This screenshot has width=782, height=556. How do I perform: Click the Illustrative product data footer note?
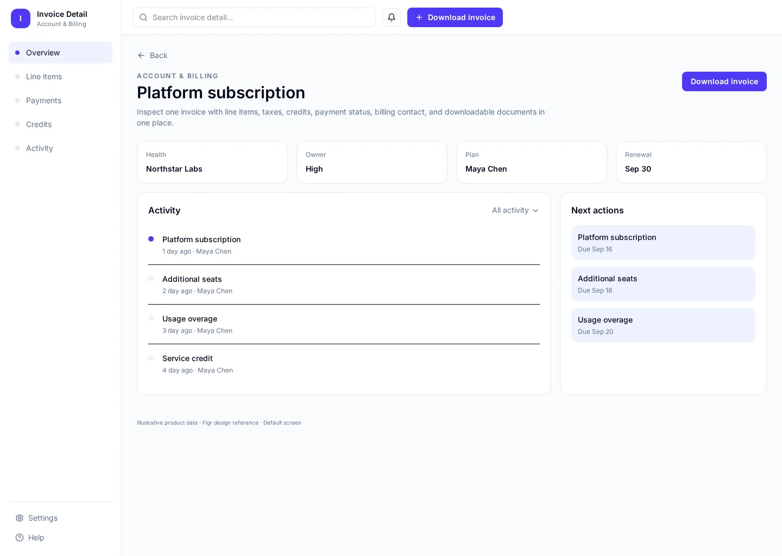(219, 423)
